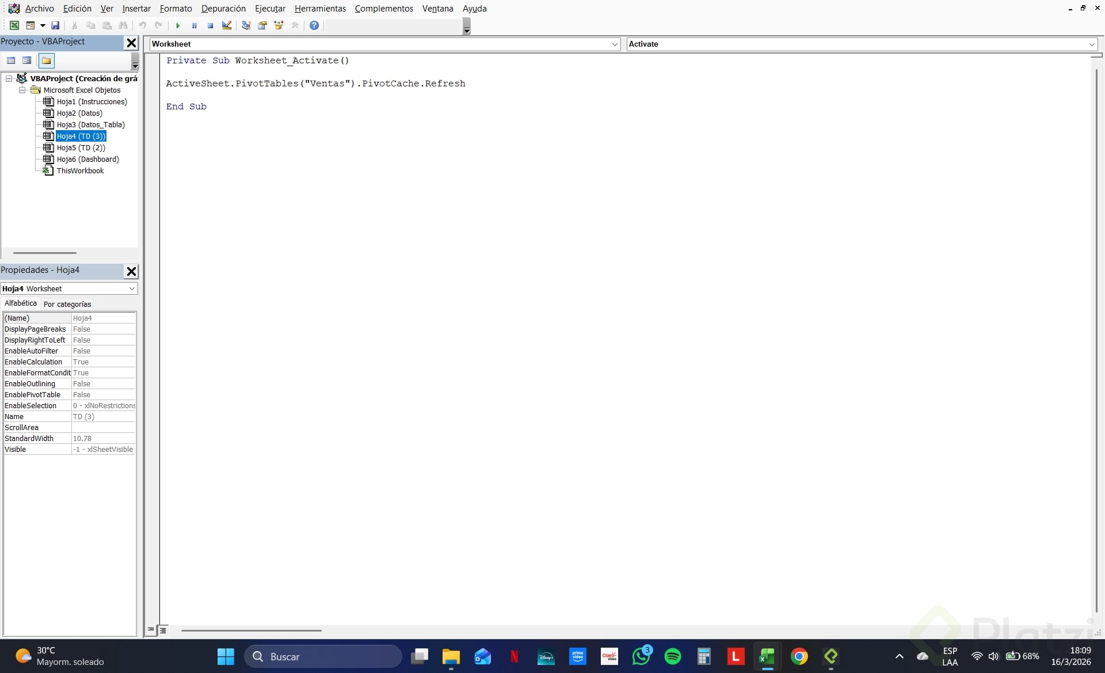The width and height of the screenshot is (1105, 673).
Task: Open the Project Explorer toolbar icon
Action: [x=246, y=25]
